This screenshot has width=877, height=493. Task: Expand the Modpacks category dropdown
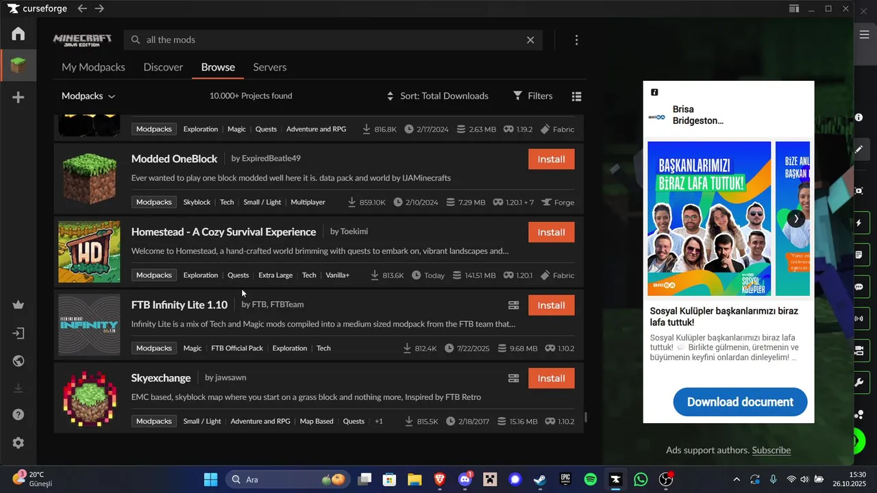[x=88, y=96]
